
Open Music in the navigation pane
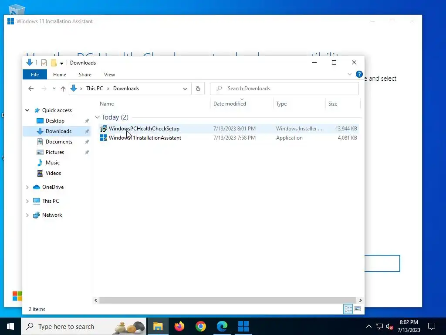[53, 163]
